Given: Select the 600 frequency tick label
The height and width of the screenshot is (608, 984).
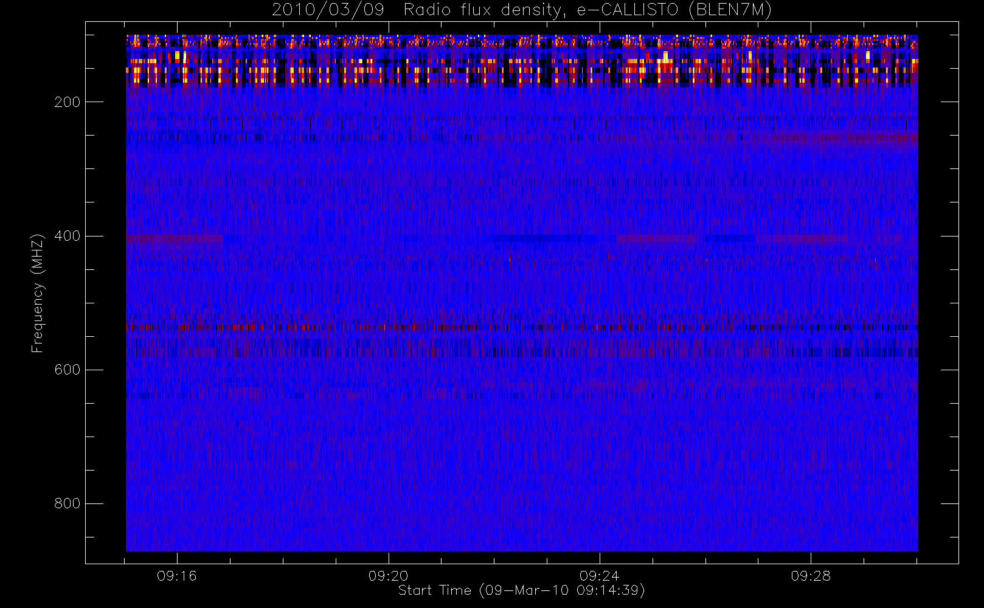Looking at the screenshot, I should pos(67,370).
